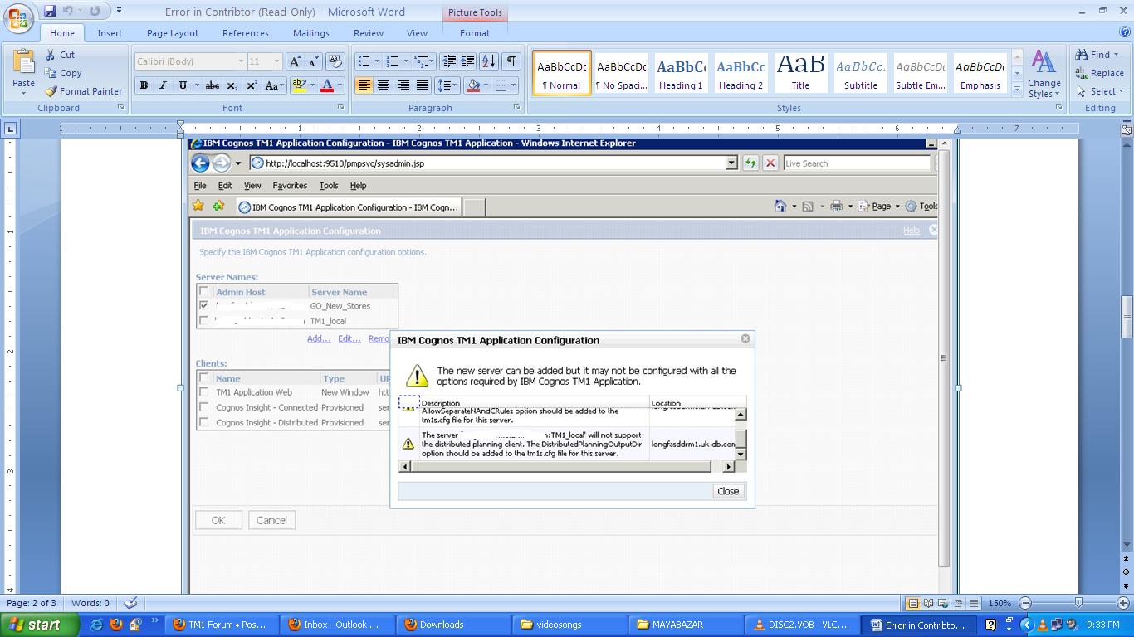Copy the selection to clipboard
This screenshot has height=637, width=1134.
[x=63, y=73]
